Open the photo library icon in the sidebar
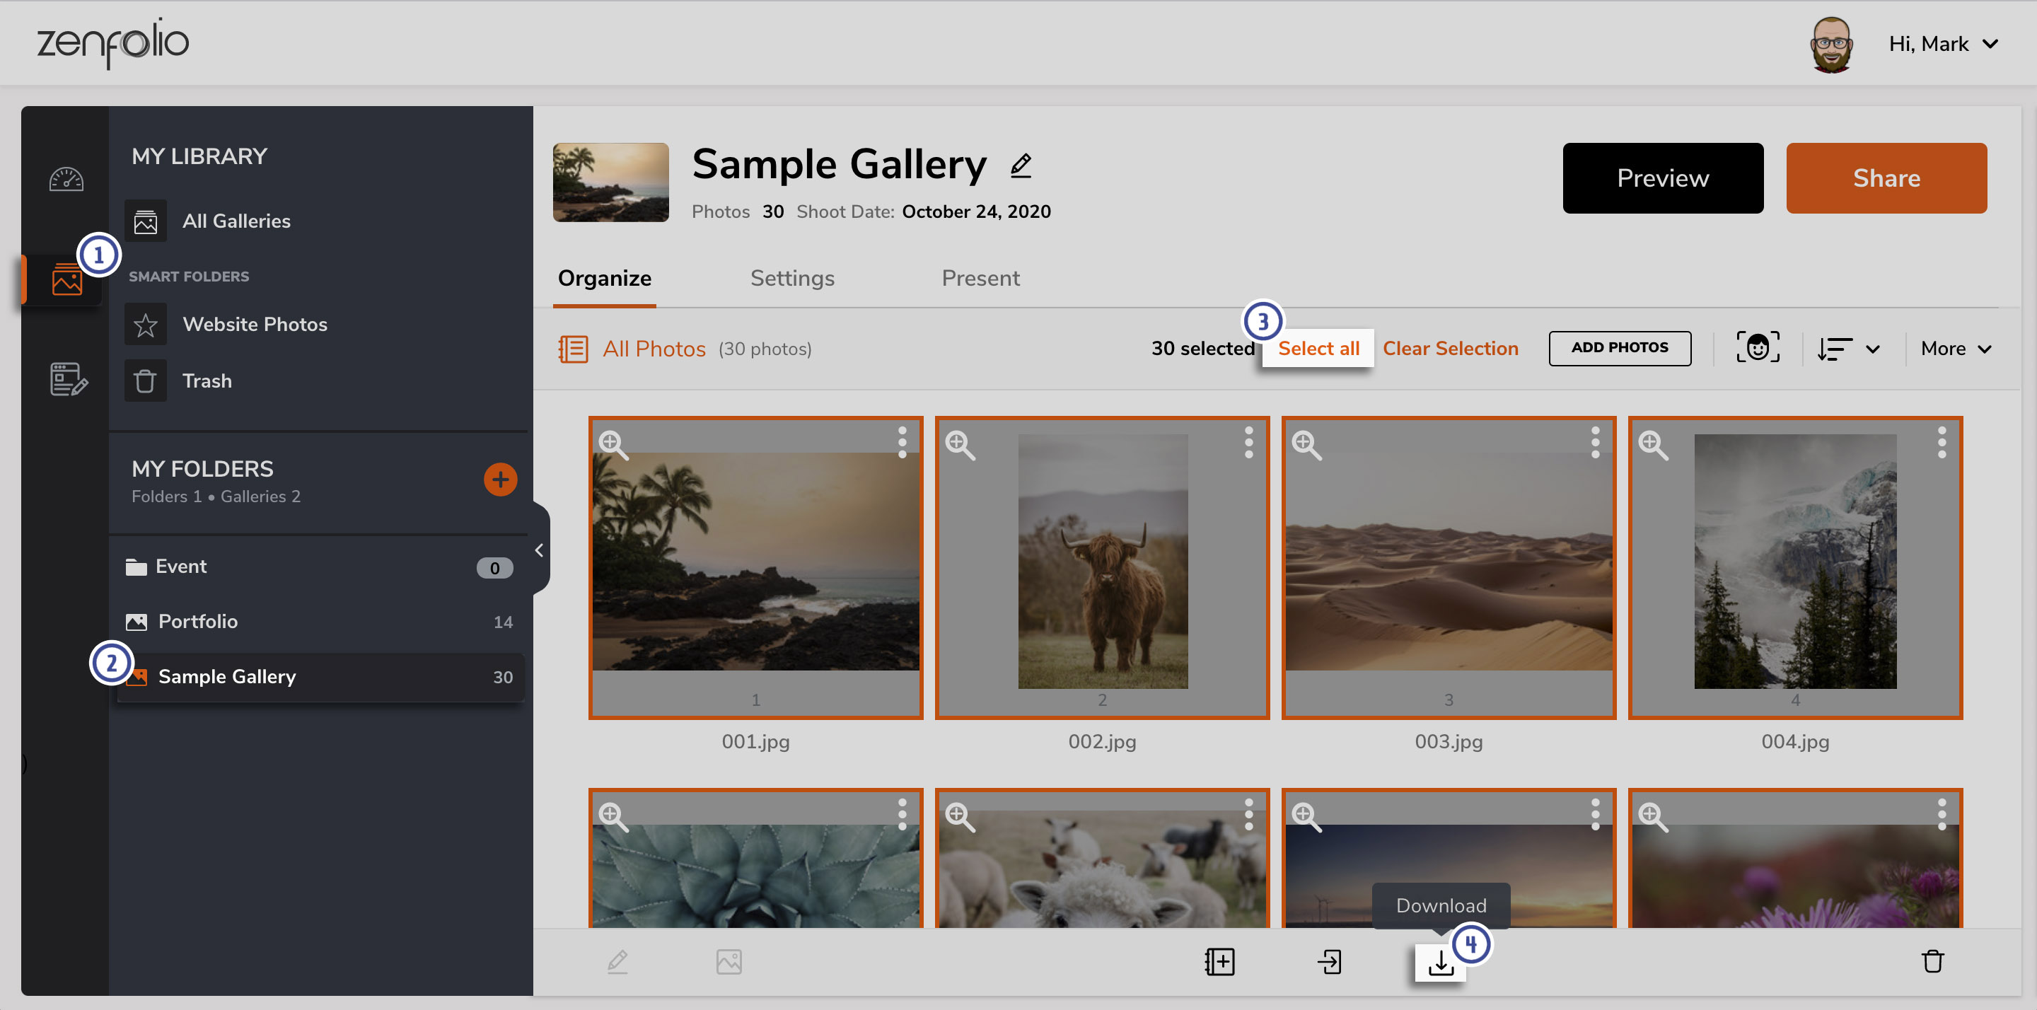2037x1010 pixels. pyautogui.click(x=66, y=279)
